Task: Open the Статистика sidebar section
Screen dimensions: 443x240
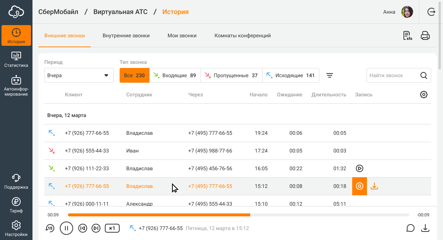Action: (16, 59)
